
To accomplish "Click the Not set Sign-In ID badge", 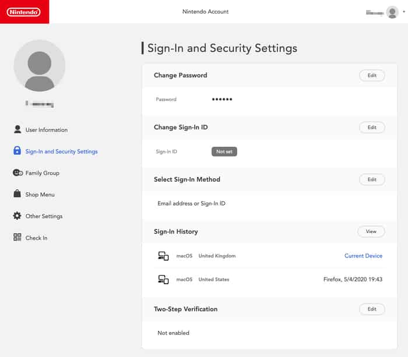I will (x=224, y=151).
